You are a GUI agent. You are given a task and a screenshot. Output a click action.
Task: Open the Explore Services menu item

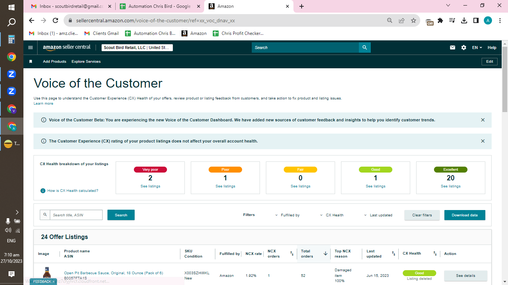point(86,62)
